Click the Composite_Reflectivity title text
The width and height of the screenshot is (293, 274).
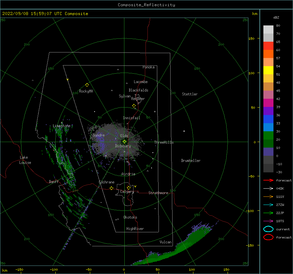[146, 5]
